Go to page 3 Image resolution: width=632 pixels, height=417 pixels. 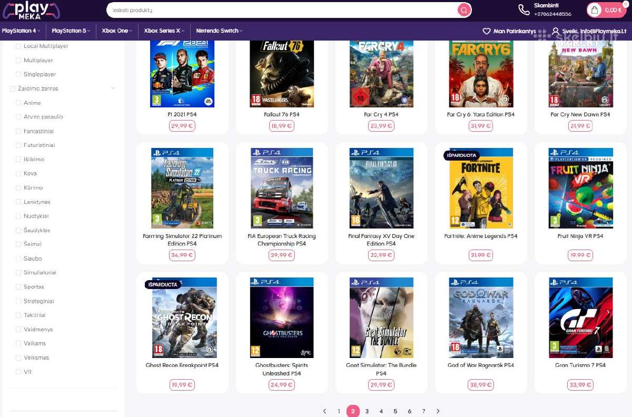[x=367, y=411]
